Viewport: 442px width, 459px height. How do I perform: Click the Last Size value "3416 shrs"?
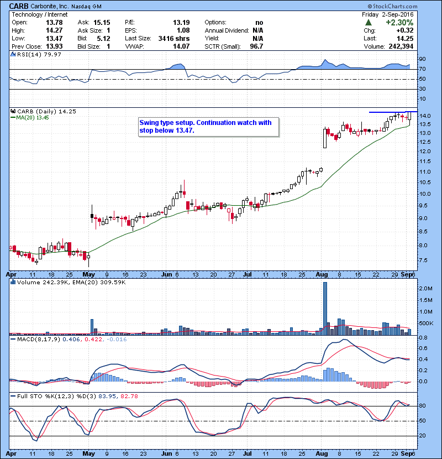(174, 38)
